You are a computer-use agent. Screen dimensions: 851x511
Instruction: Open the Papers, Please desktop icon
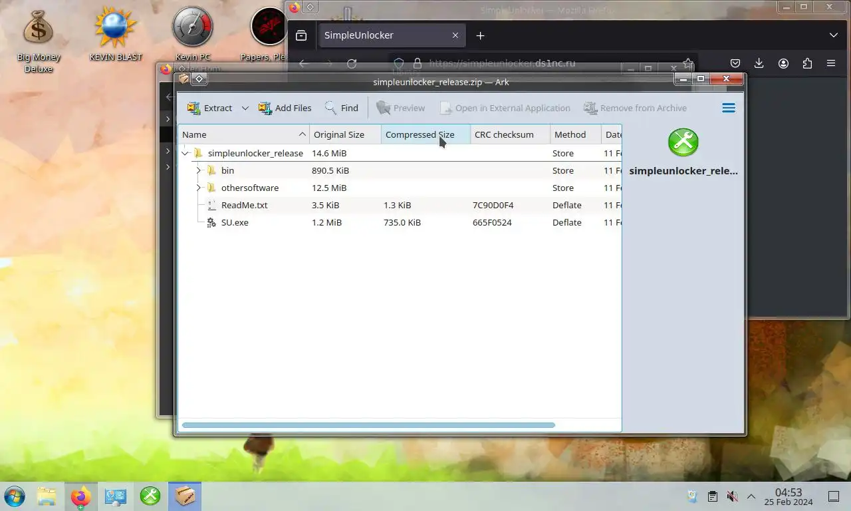[x=267, y=35]
